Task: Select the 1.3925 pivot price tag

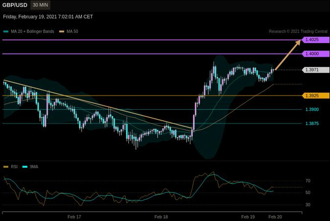Action: tap(315, 96)
